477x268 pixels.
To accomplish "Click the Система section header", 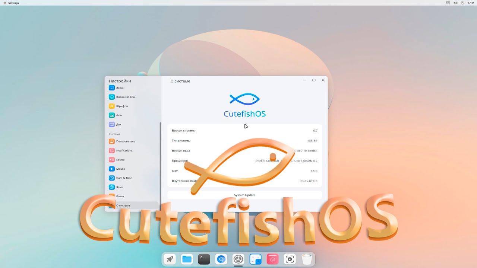I will pyautogui.click(x=114, y=134).
